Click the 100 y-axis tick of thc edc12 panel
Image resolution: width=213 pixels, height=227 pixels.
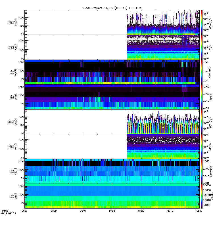[x=22, y=170]
